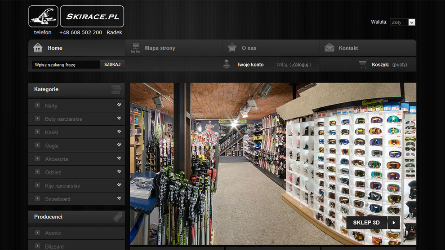Screen dimensions: 445x250
Task: Click the Skirace.pl skier logo image
Action: tap(43, 17)
